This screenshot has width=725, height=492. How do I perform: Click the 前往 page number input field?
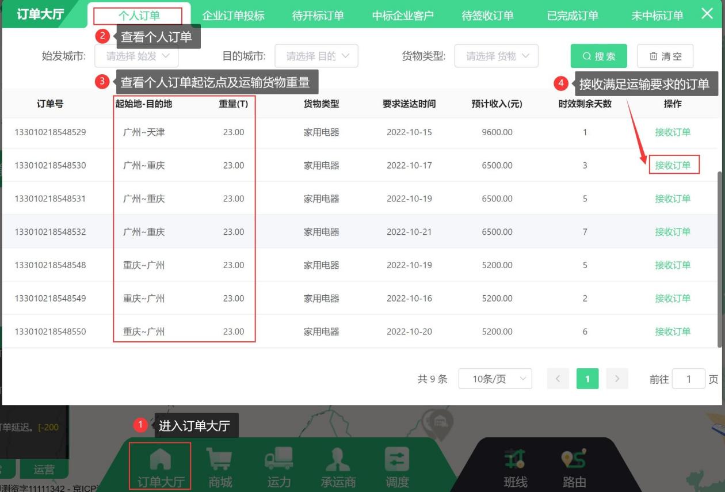[688, 379]
